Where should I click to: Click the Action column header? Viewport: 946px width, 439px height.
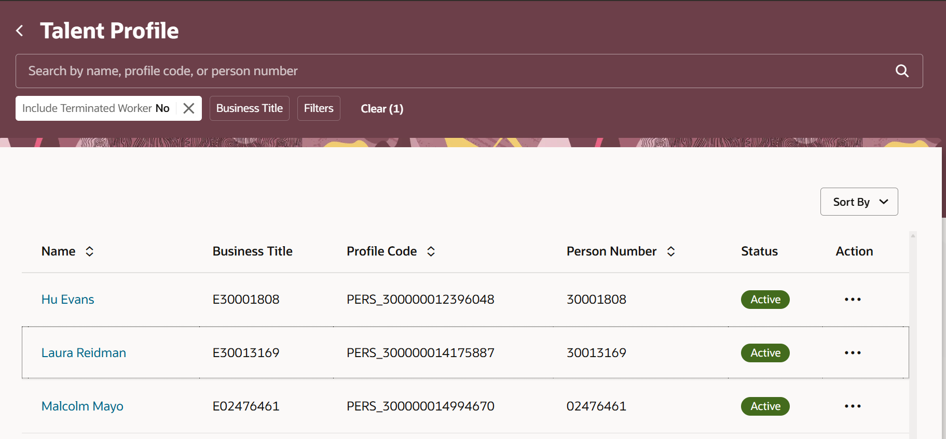coord(854,251)
